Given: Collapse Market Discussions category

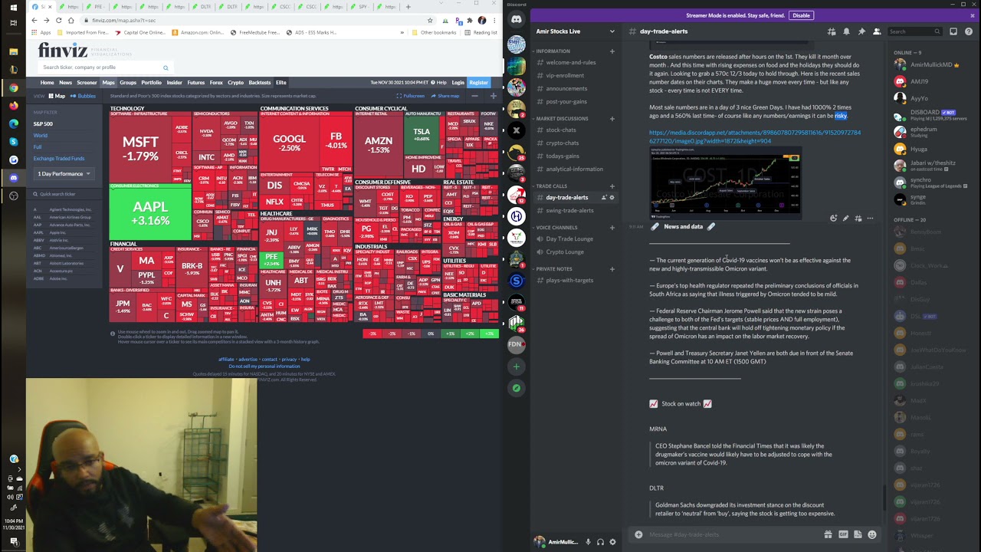Looking at the screenshot, I should (x=562, y=119).
